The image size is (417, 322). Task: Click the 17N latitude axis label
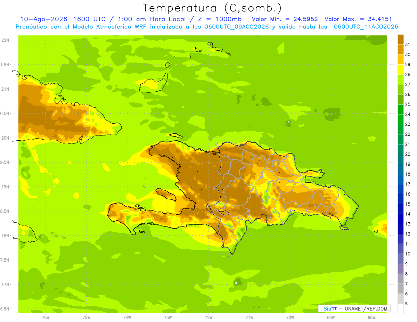pyautogui.click(x=6, y=284)
